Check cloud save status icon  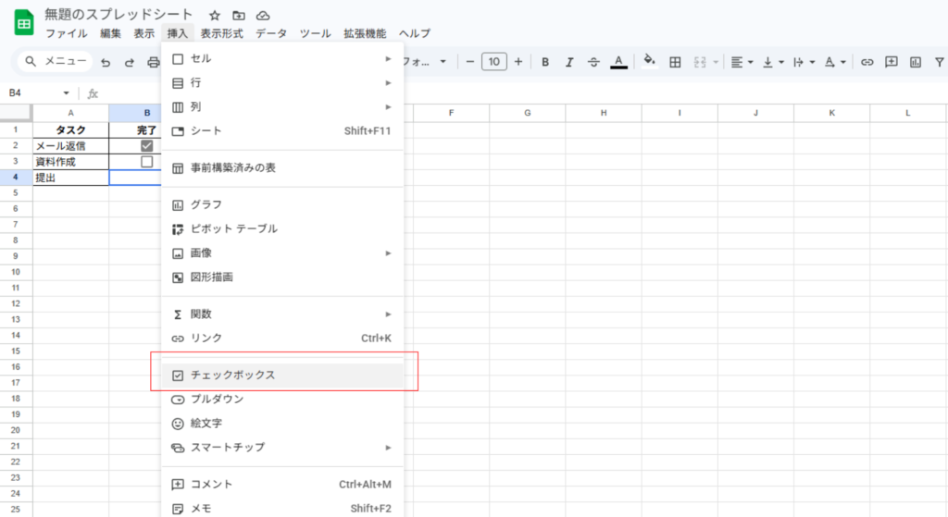point(263,15)
